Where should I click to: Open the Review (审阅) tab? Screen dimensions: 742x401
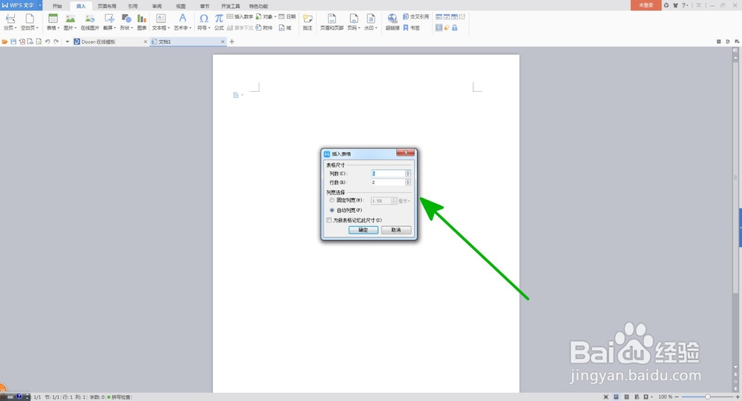(157, 6)
